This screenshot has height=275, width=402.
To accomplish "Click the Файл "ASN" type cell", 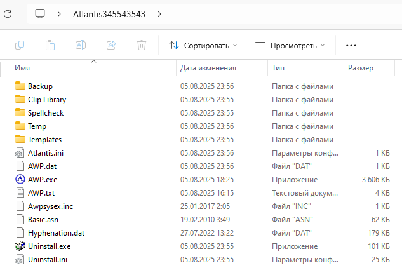I will click(x=292, y=219).
